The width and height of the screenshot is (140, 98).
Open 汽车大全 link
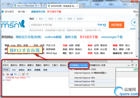click(x=51, y=45)
